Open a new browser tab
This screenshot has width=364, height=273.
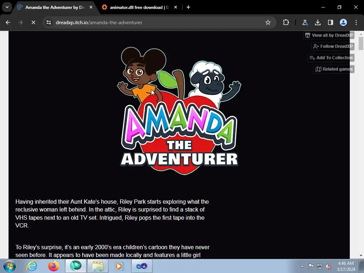click(188, 7)
